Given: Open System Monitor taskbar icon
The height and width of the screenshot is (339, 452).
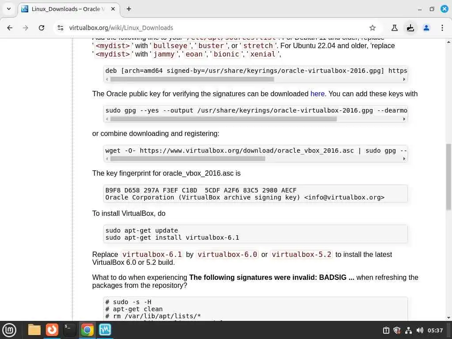Looking at the screenshot, I should point(105,330).
